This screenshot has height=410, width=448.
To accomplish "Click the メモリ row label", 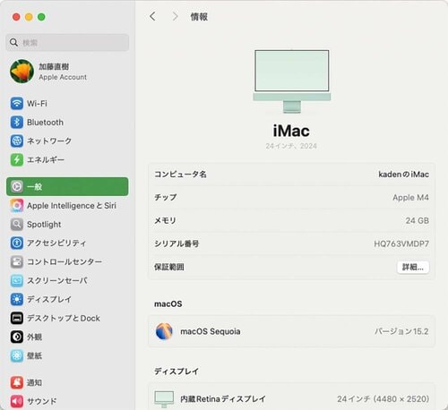I will (x=165, y=220).
